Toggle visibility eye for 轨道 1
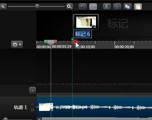 [x=33, y=104]
